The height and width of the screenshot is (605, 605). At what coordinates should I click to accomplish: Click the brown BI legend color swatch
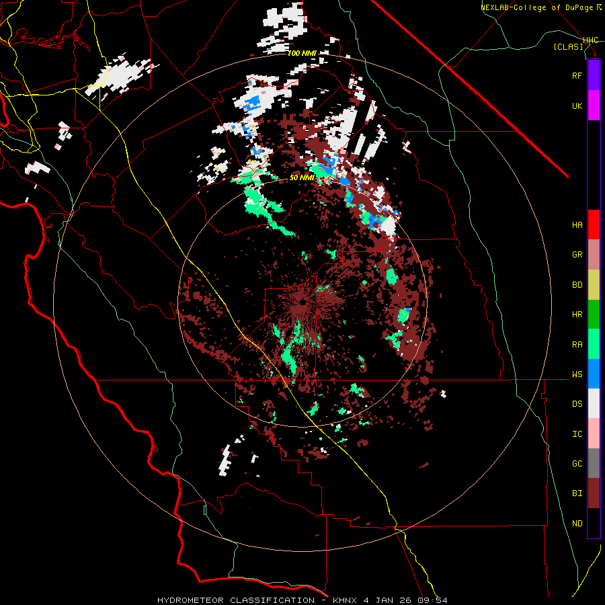coord(594,493)
